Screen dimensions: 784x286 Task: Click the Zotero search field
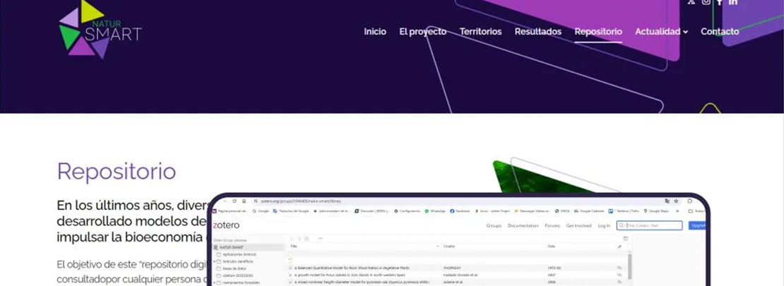click(650, 225)
